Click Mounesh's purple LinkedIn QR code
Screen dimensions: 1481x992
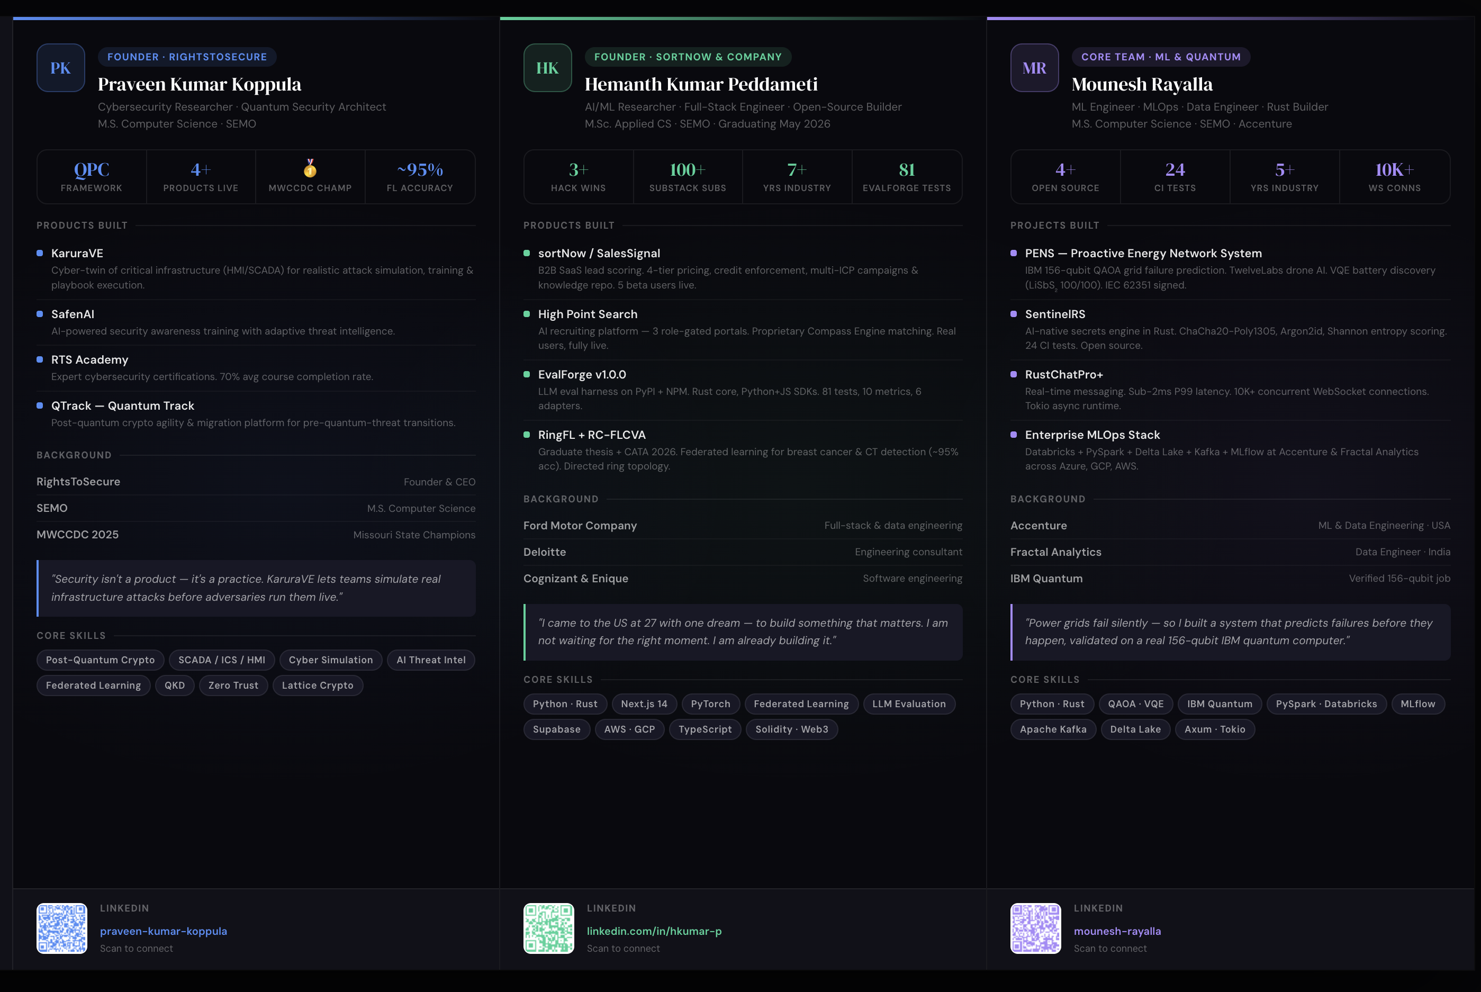(x=1036, y=928)
